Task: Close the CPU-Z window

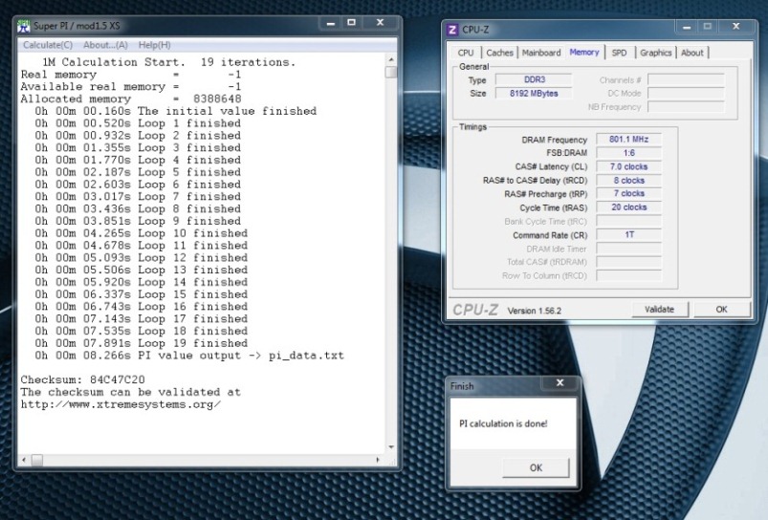Action: (735, 27)
